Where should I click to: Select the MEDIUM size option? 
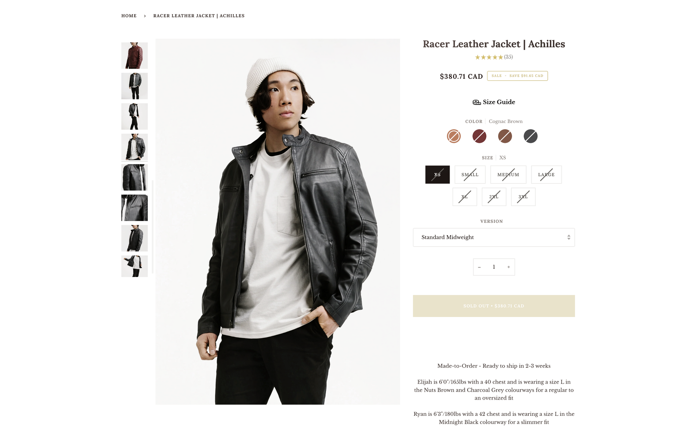tap(508, 175)
